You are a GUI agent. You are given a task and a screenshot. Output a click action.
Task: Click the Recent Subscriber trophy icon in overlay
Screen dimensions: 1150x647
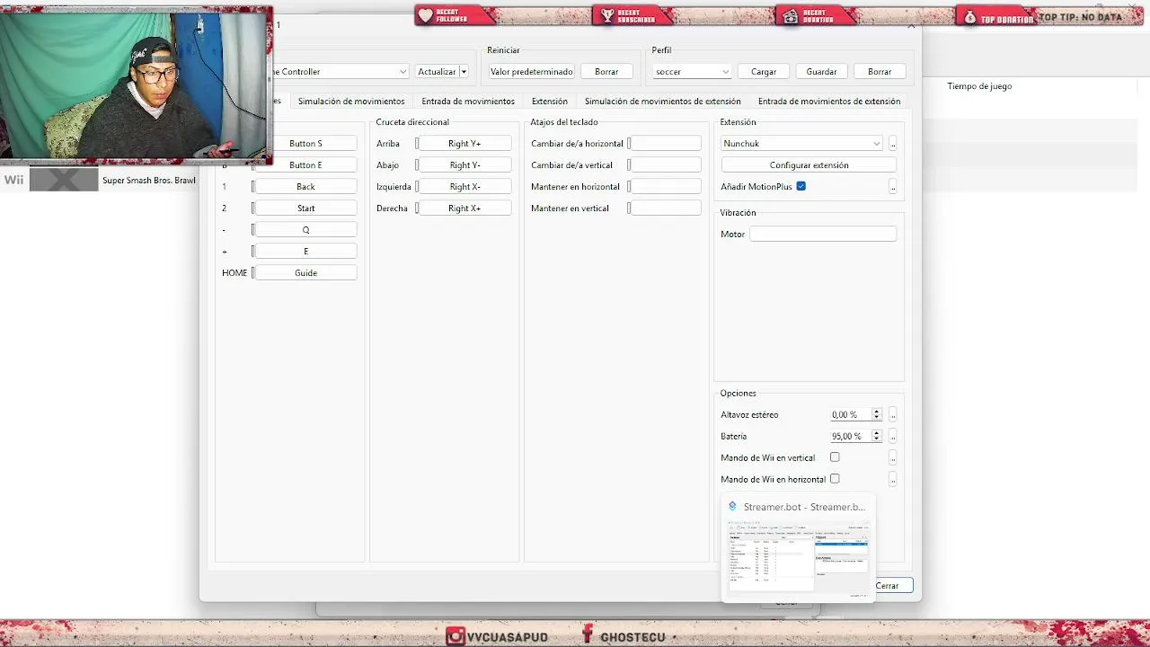[x=607, y=15]
